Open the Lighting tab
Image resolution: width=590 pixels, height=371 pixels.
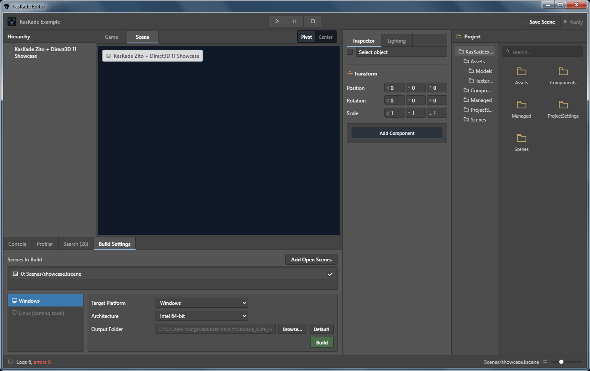pos(397,41)
